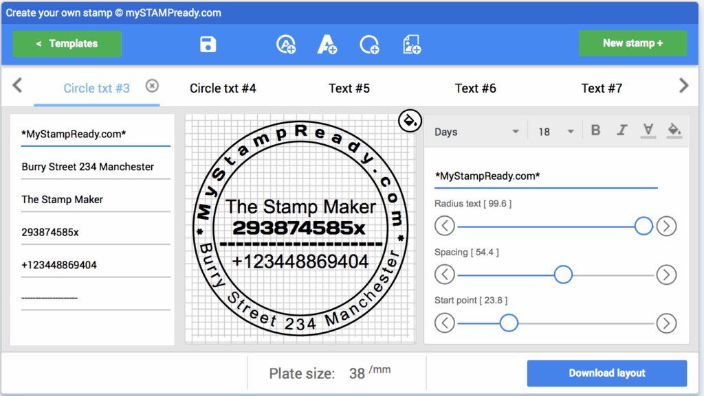This screenshot has height=396, width=704.
Task: Add a new image icon
Action: (412, 45)
